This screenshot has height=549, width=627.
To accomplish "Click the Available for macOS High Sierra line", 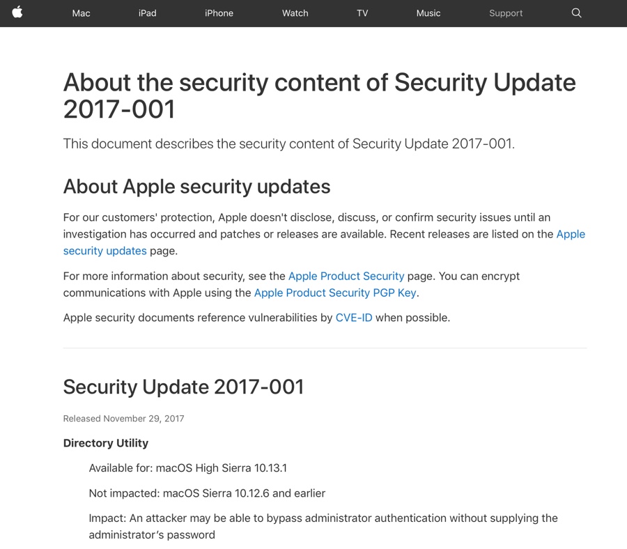I will point(187,468).
